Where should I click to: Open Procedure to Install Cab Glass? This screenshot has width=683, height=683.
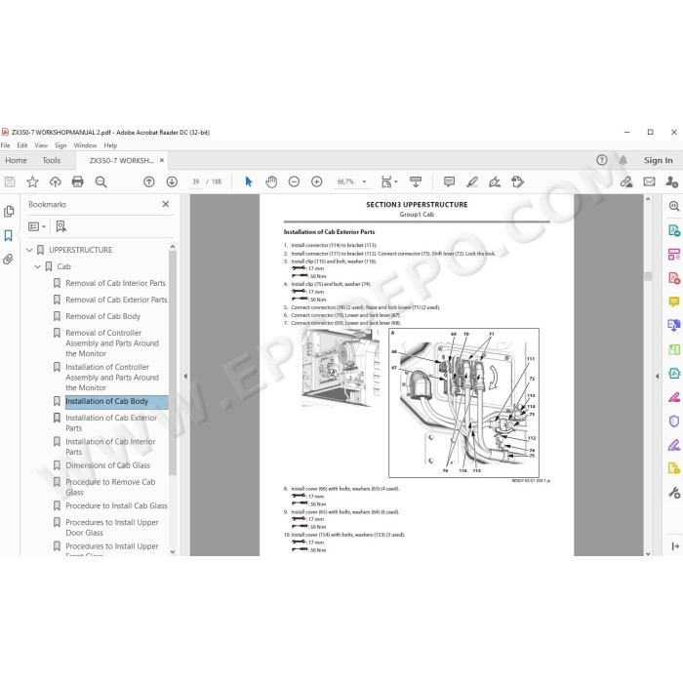116,505
